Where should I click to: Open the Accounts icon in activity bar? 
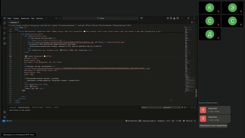click(x=5, y=112)
